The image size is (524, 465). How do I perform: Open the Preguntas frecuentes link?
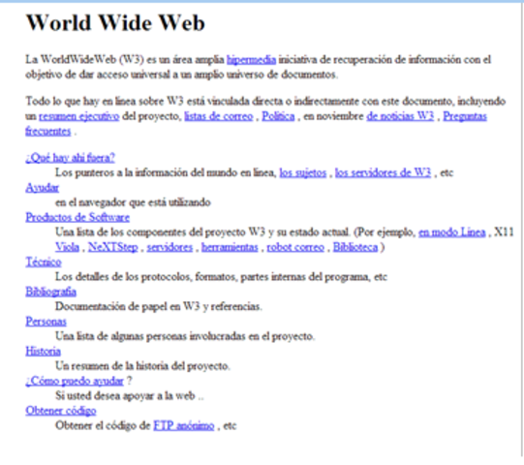465,116
